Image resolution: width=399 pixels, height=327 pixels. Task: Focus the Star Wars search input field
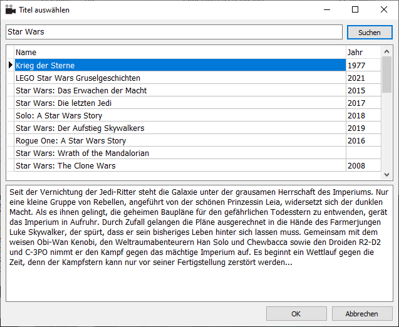click(x=174, y=32)
